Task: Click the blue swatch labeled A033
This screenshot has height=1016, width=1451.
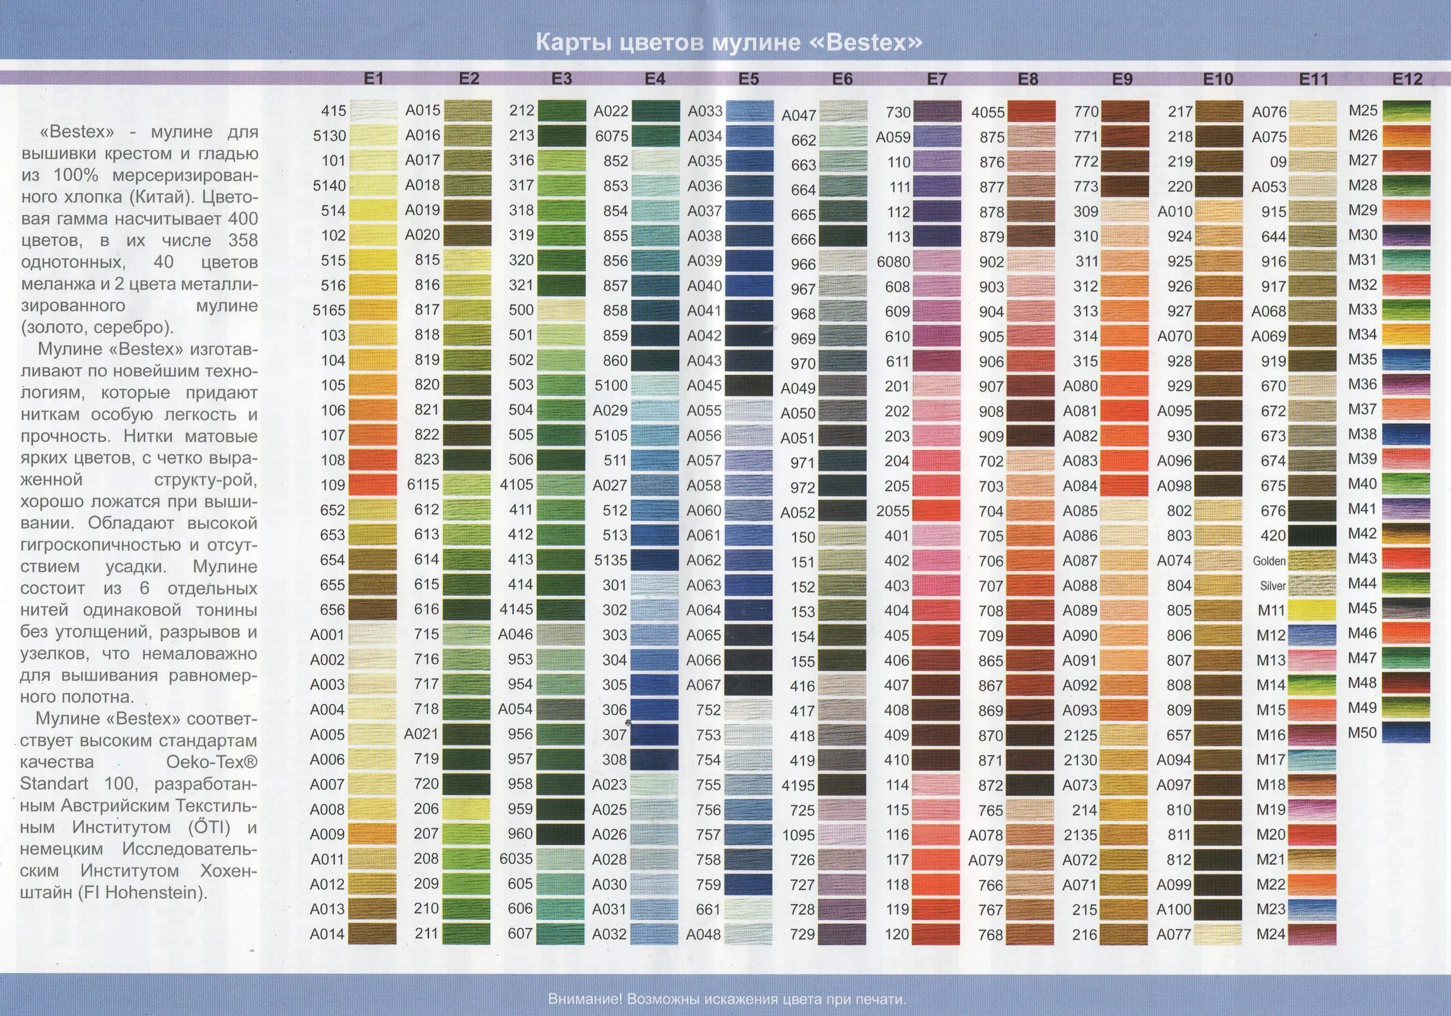Action: pos(750,111)
